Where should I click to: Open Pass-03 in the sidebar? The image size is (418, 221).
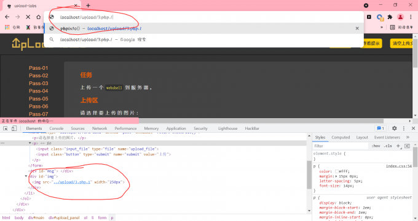point(38,83)
